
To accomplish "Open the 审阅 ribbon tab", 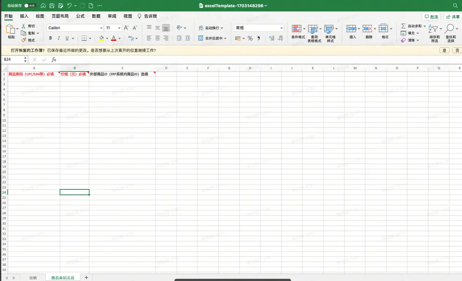I will pyautogui.click(x=112, y=16).
